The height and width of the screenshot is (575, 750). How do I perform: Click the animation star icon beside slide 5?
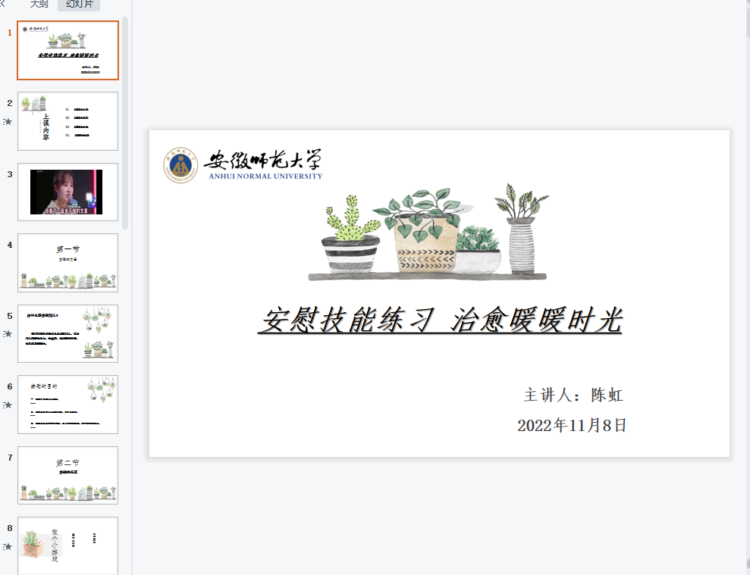pyautogui.click(x=7, y=333)
